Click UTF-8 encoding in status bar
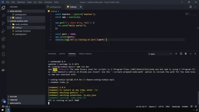Viewport: 199px width, 112px height. pos(161,106)
